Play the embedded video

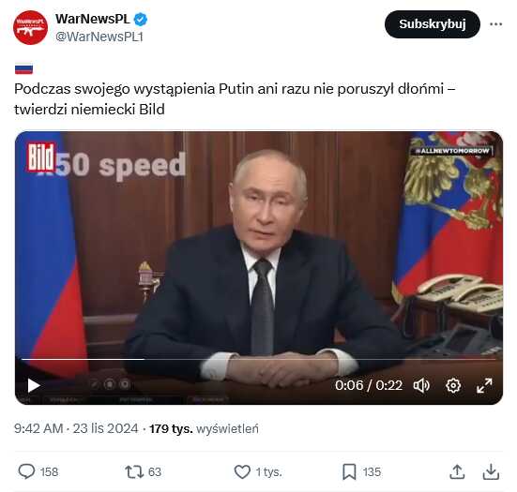[34, 385]
